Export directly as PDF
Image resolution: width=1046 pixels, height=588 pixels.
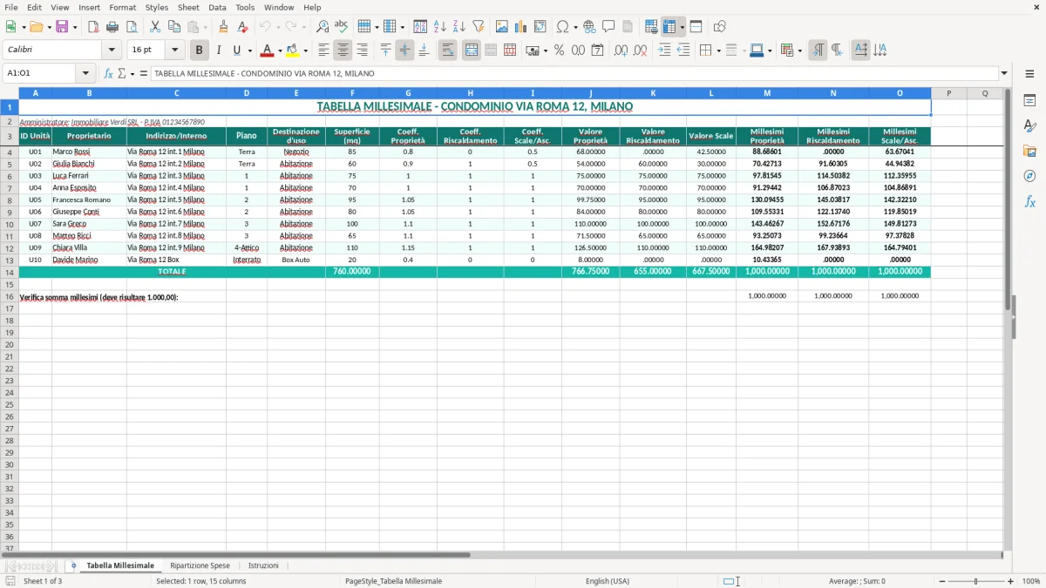[x=93, y=27]
